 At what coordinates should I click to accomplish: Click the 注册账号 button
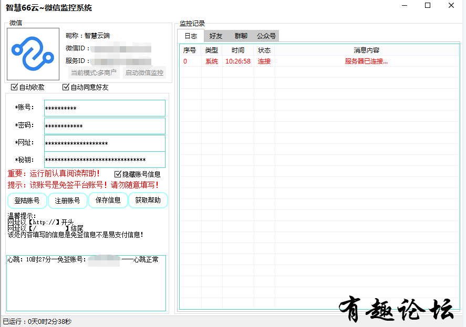67,201
